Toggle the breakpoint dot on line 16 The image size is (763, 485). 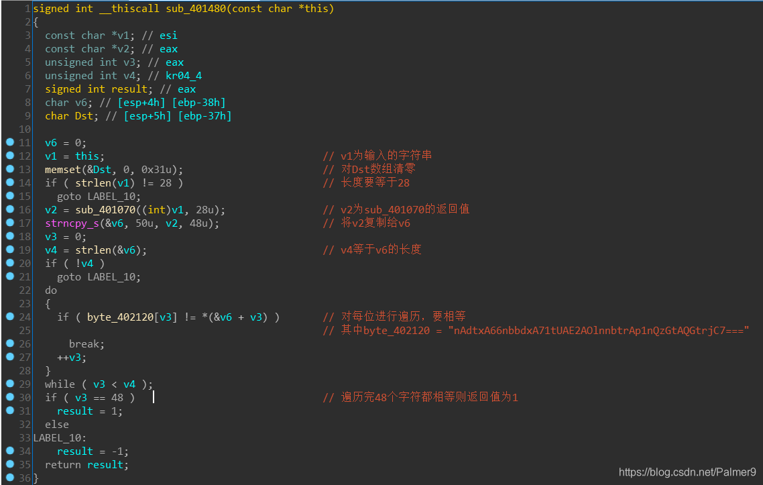[x=10, y=209]
